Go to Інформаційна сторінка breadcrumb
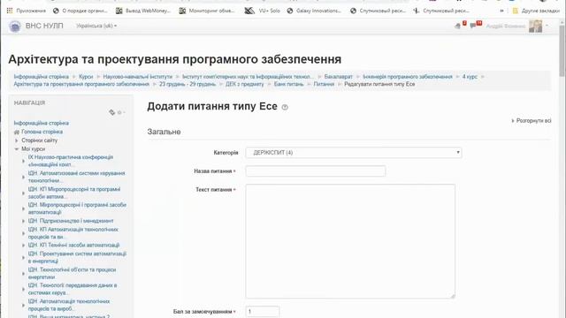This screenshot has width=566, height=318. pos(42,77)
